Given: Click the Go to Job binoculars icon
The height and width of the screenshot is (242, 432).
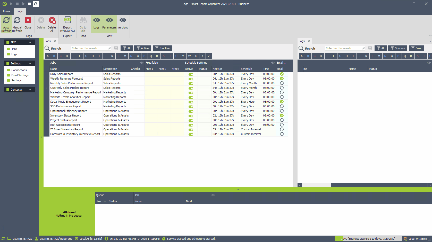Looking at the screenshot, I should (x=83, y=20).
